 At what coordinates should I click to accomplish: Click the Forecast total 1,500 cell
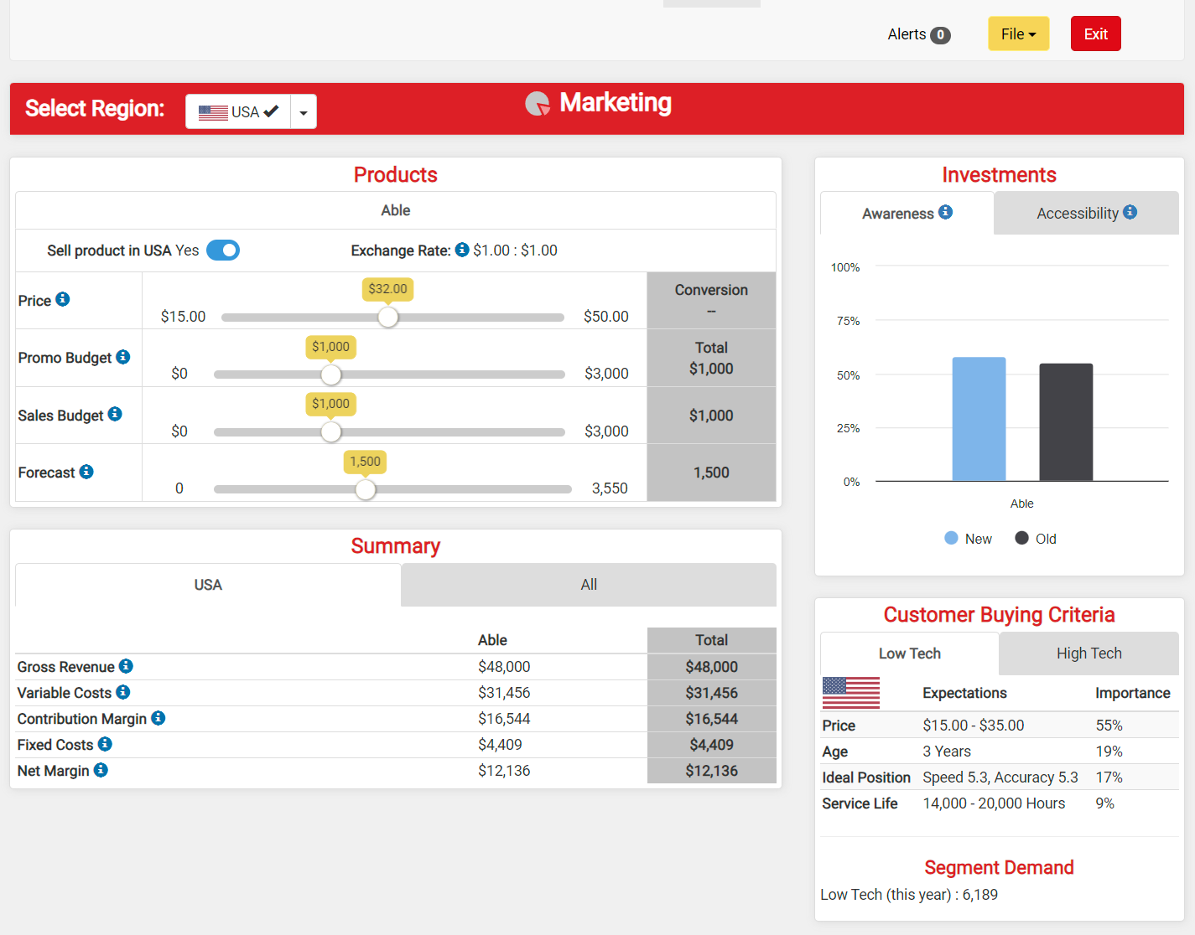click(711, 473)
